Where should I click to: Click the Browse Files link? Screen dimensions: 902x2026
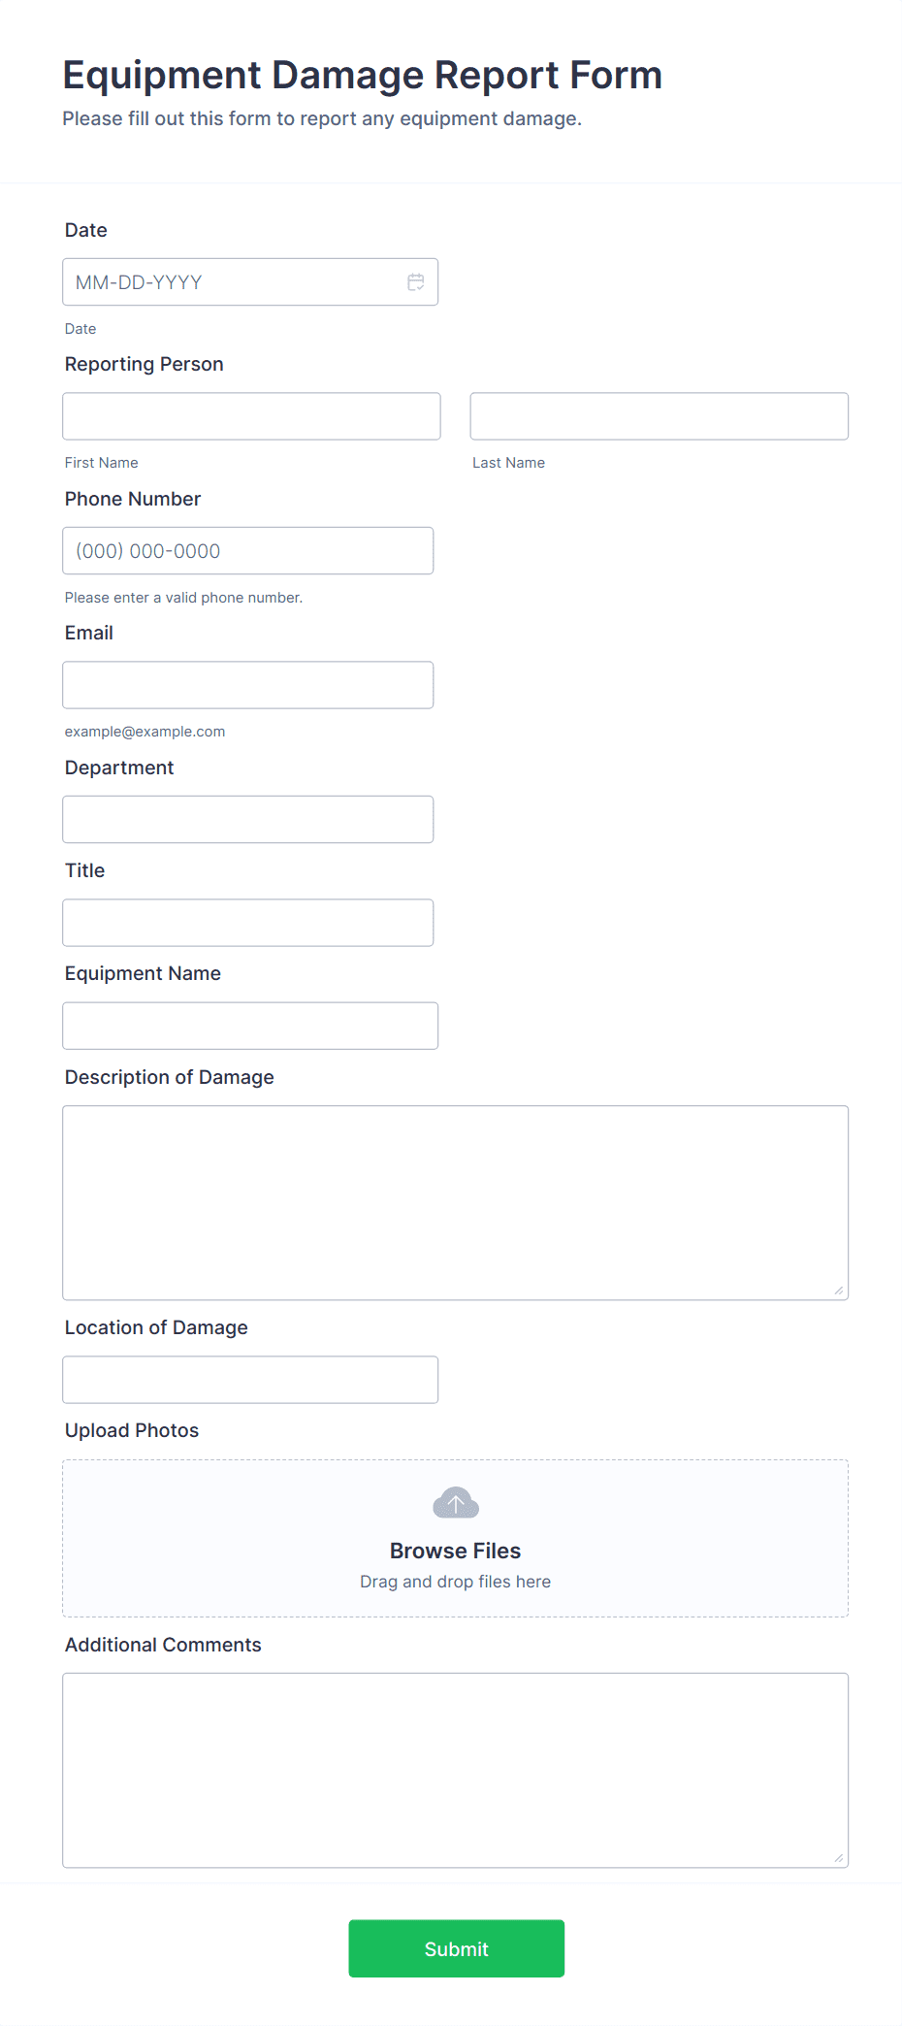point(455,1550)
